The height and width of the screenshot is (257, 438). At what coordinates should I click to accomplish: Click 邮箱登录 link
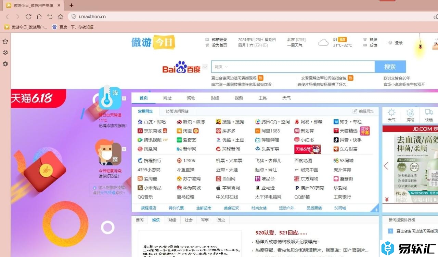pos(219,40)
